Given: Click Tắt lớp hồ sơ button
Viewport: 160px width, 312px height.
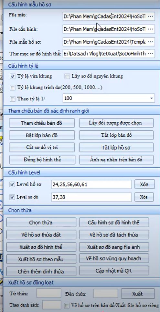Looking at the screenshot, I should coord(116,148).
